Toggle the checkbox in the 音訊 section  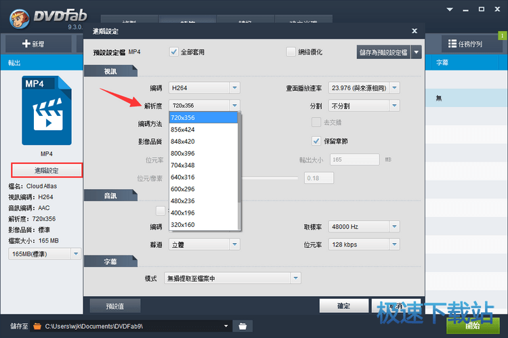(x=161, y=211)
